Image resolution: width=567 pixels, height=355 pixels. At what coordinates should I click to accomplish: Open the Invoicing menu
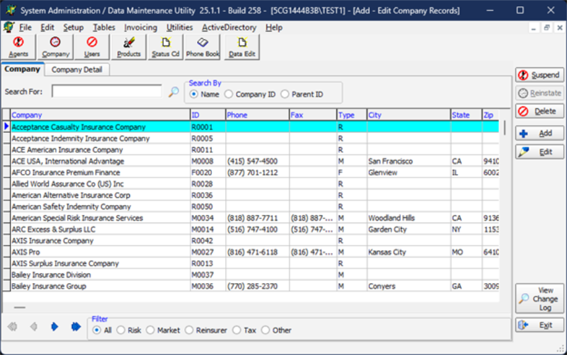click(141, 28)
